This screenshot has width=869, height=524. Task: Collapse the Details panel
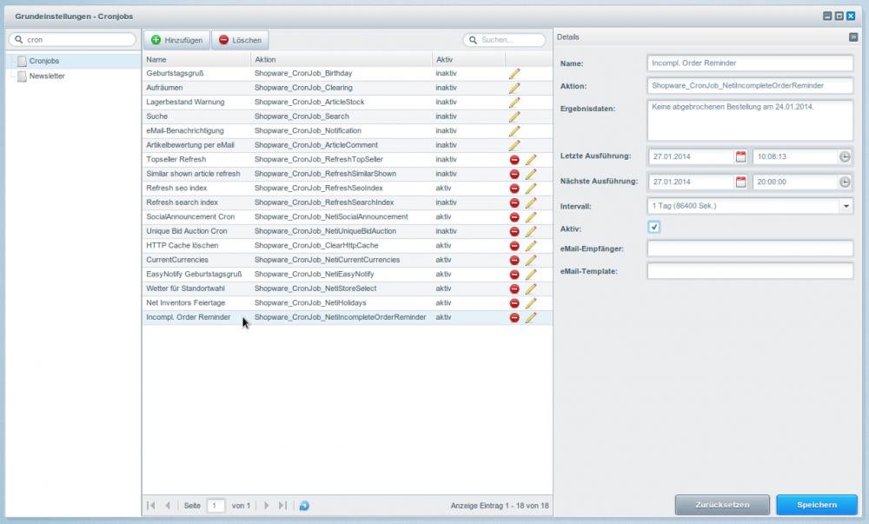tap(853, 37)
